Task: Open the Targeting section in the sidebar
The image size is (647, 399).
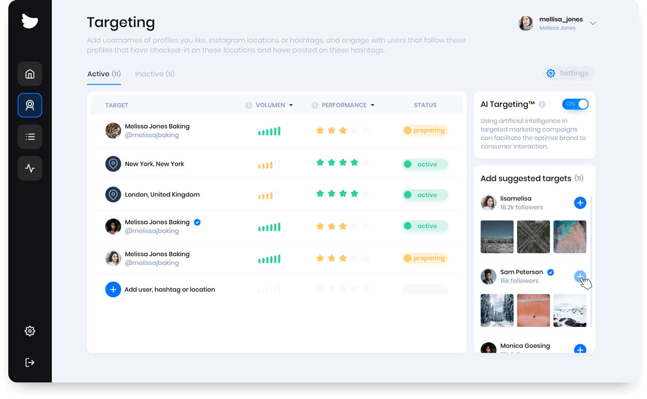Action: pyautogui.click(x=30, y=105)
